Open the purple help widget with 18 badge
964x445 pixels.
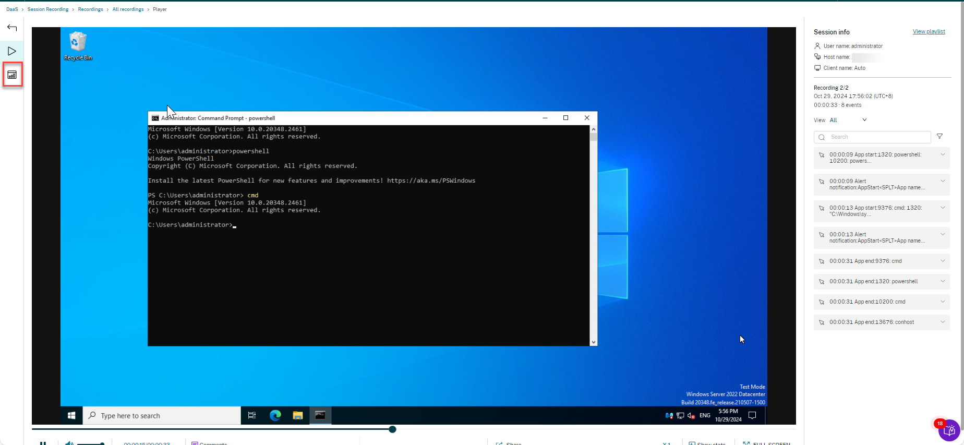point(949,430)
